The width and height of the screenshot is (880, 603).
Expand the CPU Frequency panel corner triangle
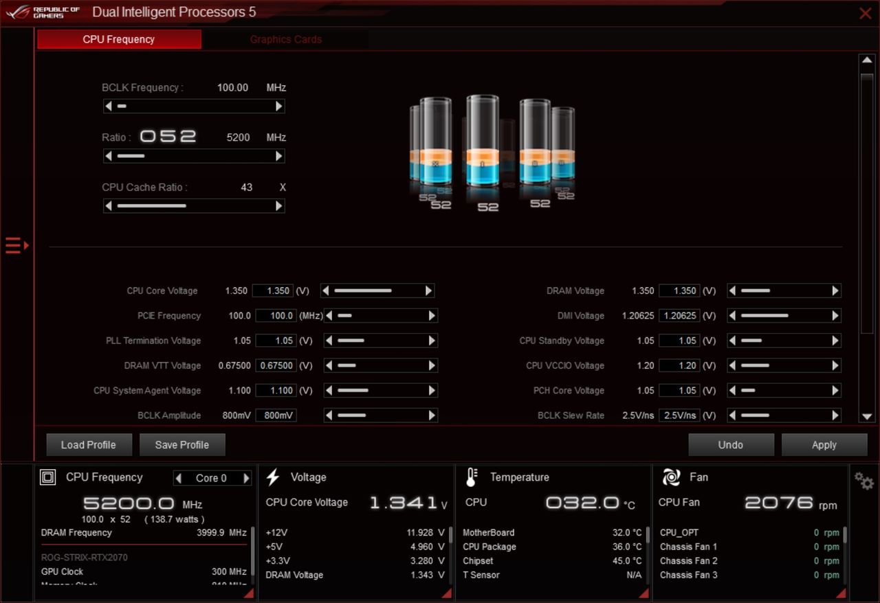click(x=249, y=593)
